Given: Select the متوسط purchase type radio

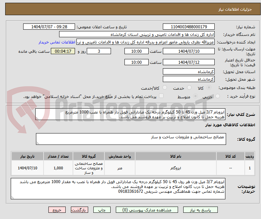Looking at the screenshot, I should [x=195, y=96].
